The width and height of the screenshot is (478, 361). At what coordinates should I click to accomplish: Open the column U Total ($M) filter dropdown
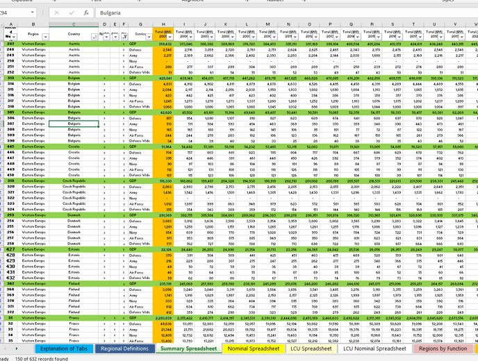[x=441, y=37]
